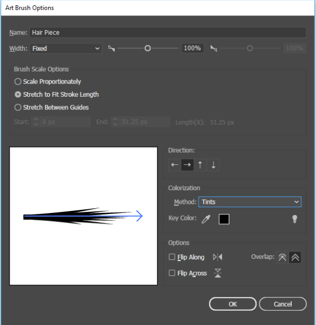
Task: Select Scale Proportionately radio button
Action: pyautogui.click(x=18, y=81)
